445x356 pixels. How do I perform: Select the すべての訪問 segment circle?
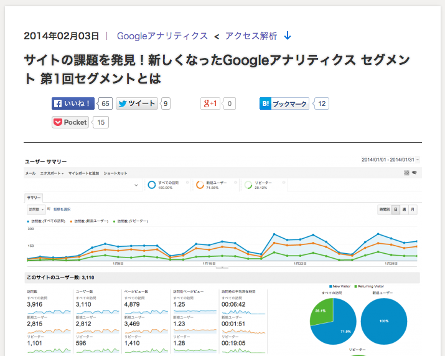pyautogui.click(x=152, y=185)
